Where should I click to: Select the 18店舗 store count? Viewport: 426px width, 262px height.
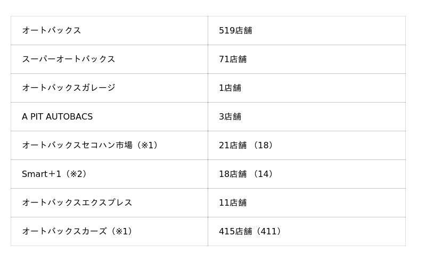(x=233, y=174)
